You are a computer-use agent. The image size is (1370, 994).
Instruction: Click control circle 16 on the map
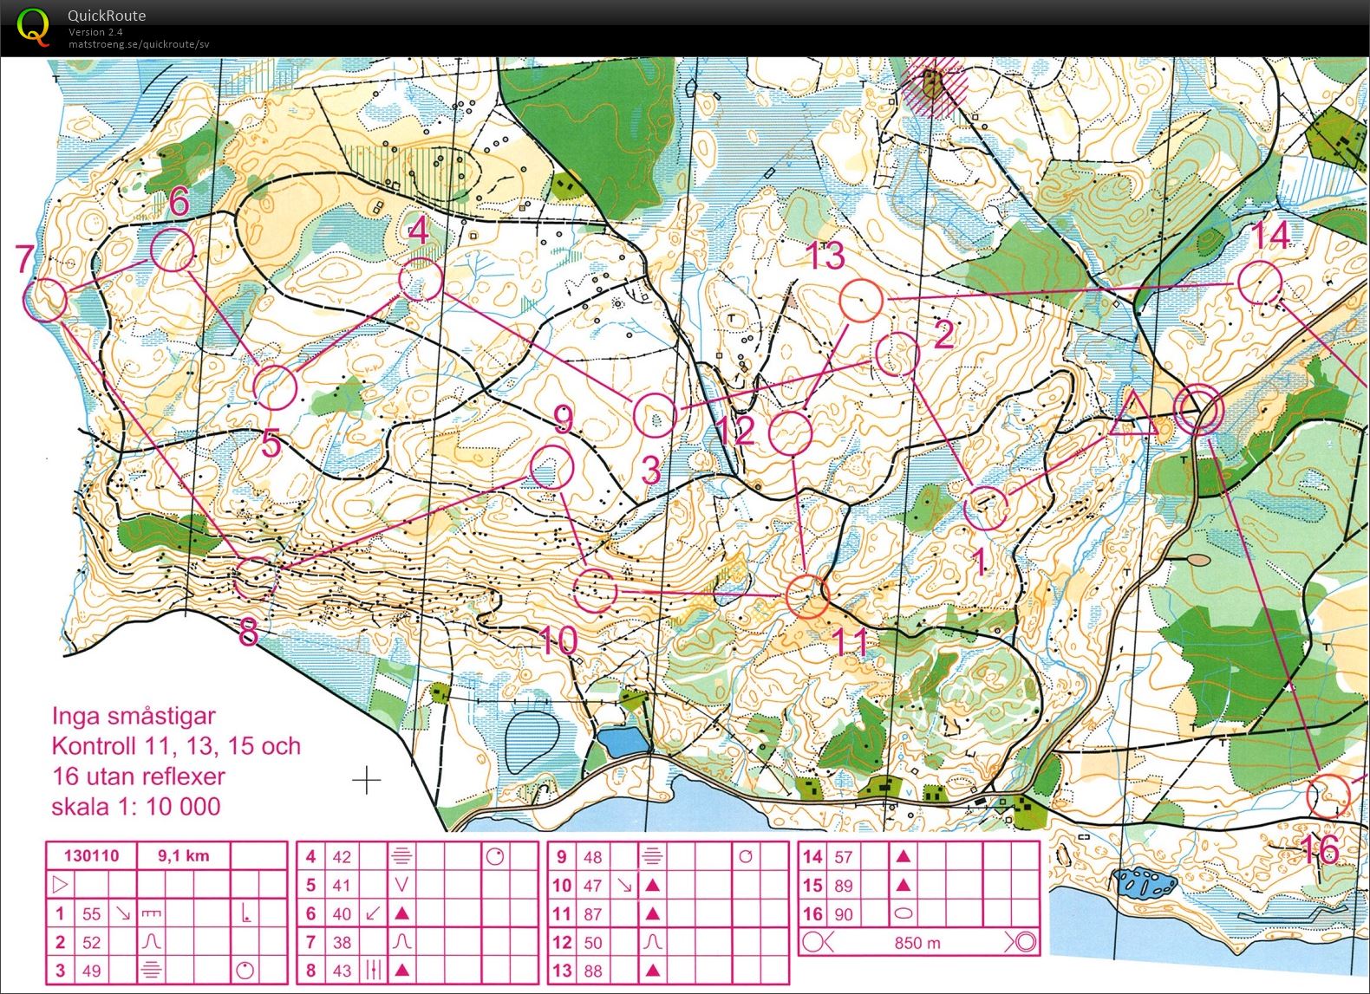click(x=1328, y=796)
